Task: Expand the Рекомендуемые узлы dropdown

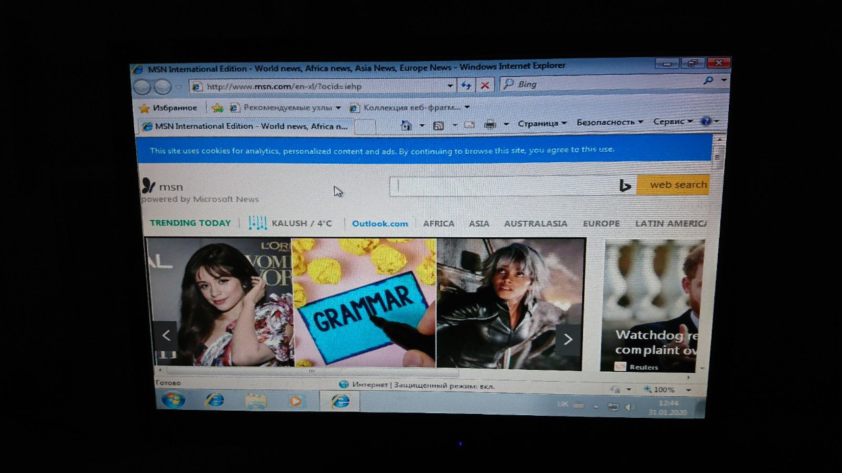Action: pos(338,108)
